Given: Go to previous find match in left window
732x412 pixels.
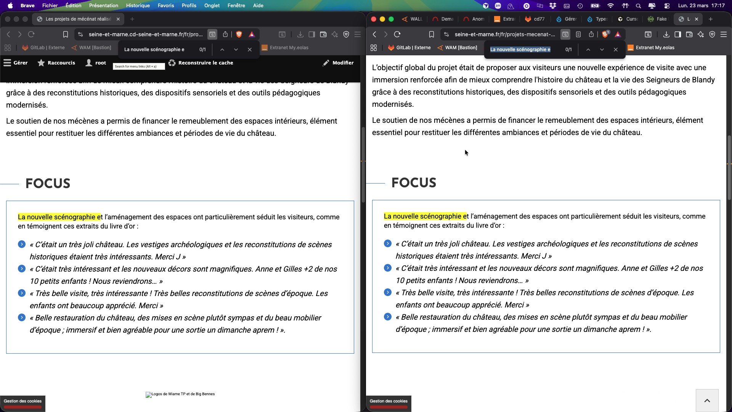Looking at the screenshot, I should [x=222, y=50].
